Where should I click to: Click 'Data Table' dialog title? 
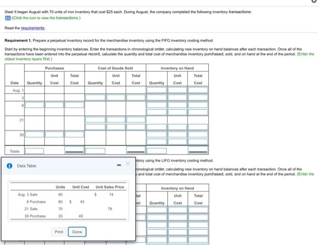pyautogui.click(x=27, y=166)
